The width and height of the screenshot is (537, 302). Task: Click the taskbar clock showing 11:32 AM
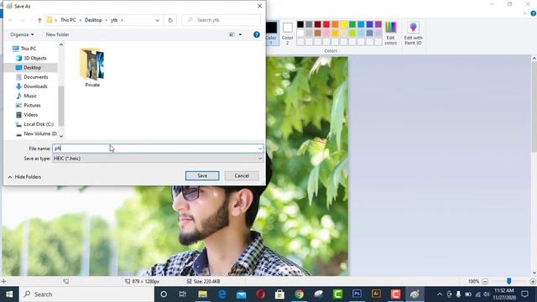[x=504, y=294]
